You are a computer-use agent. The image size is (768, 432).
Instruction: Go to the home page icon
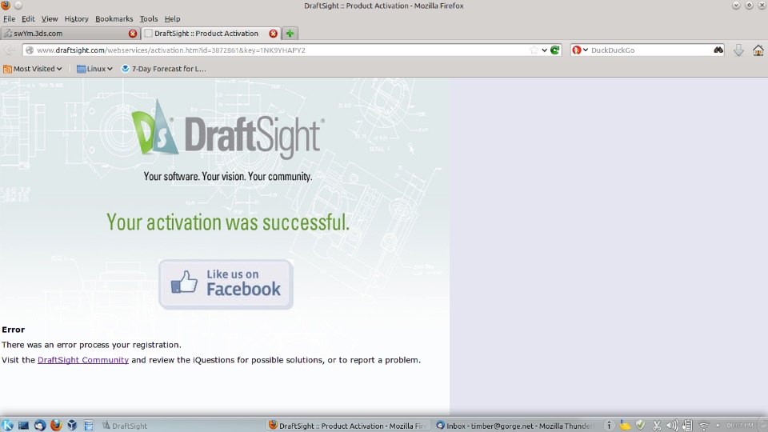pyautogui.click(x=758, y=50)
